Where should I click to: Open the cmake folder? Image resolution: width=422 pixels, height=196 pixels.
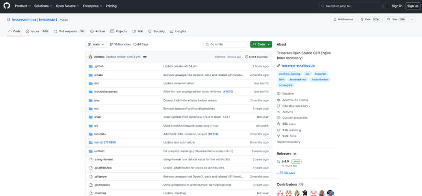pyautogui.click(x=99, y=75)
